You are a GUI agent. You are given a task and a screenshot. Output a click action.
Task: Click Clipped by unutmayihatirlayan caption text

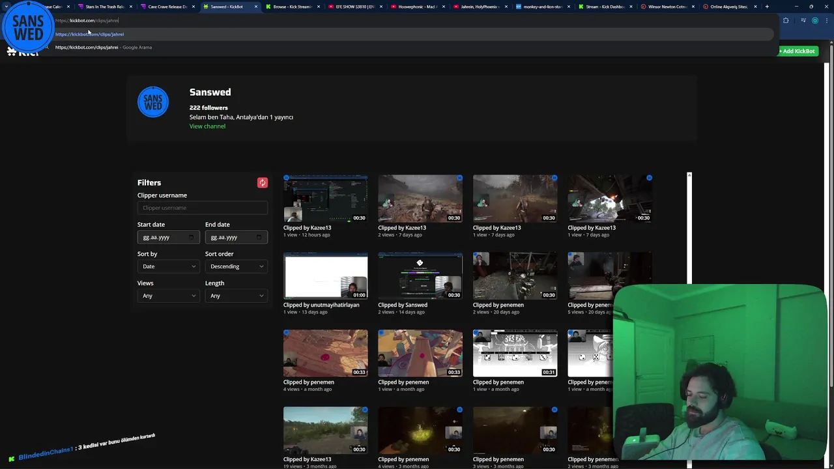pyautogui.click(x=321, y=305)
